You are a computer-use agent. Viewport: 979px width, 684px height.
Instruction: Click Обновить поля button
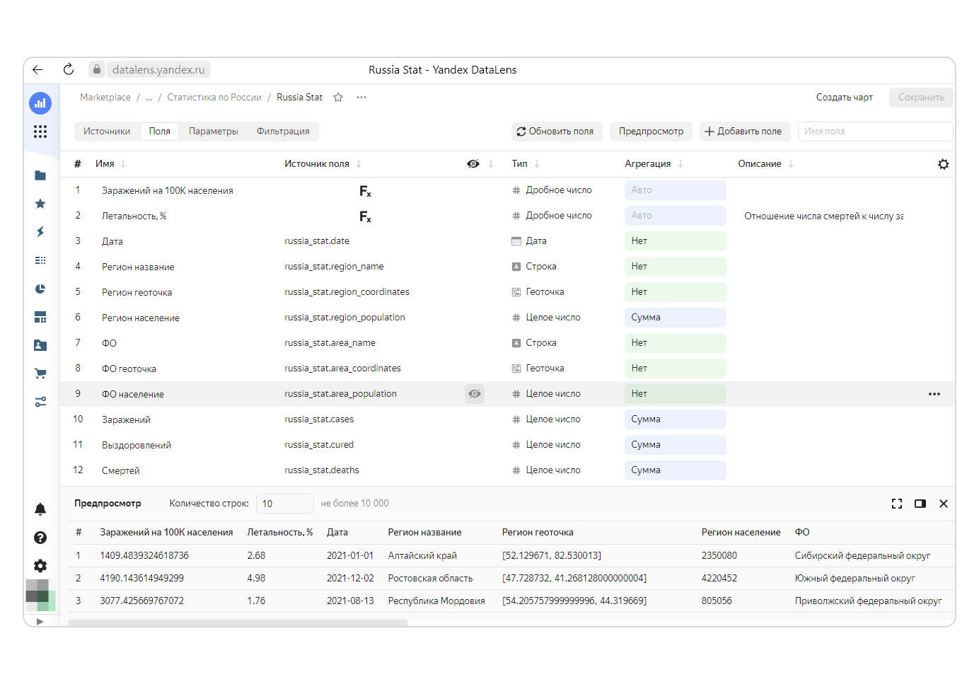(x=557, y=132)
